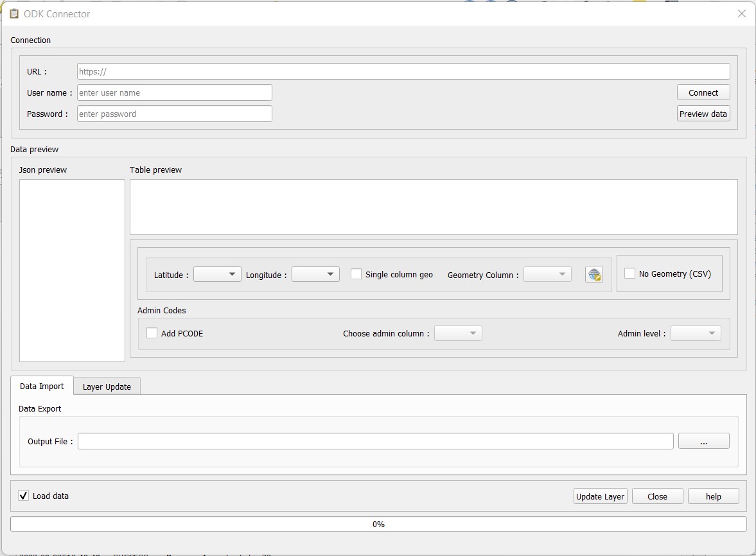Viewport: 756px width, 556px height.
Task: Click the Update Layer button
Action: point(601,496)
